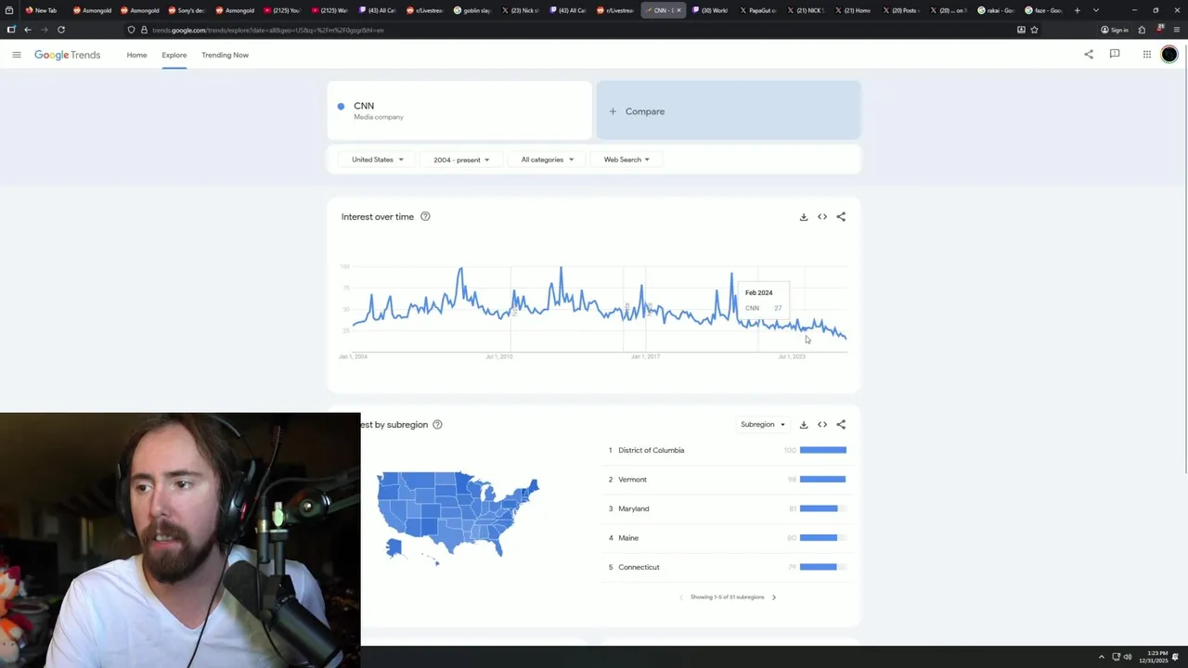Edit the CNN search term box
Image resolution: width=1188 pixels, height=668 pixels.
pos(459,110)
